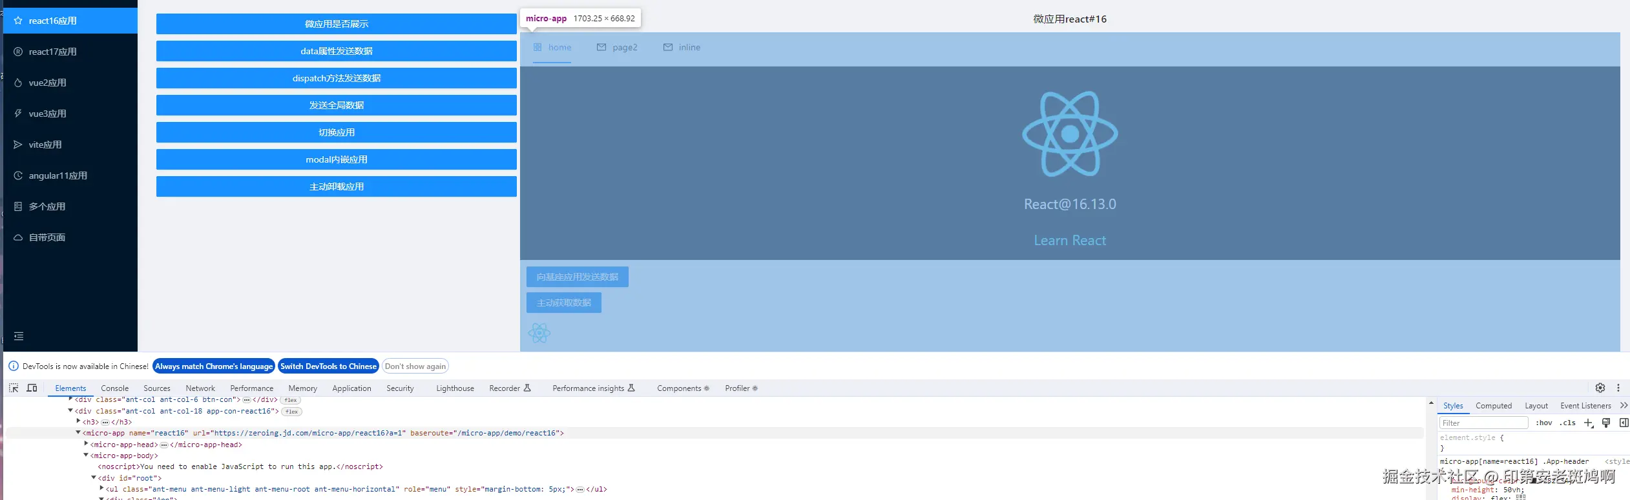1630x500 pixels.
Task: Expand the ul ant-menu node
Action: point(101,488)
